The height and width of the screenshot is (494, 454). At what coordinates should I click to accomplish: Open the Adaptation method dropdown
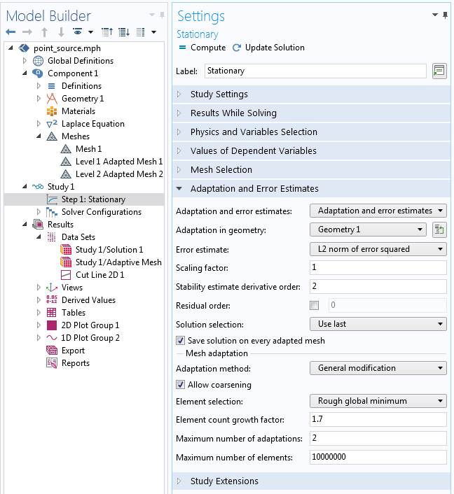click(378, 368)
